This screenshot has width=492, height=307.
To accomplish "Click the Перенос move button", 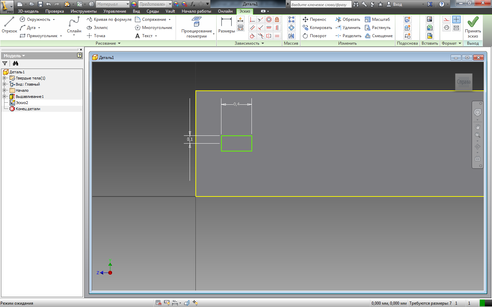I will tap(314, 19).
